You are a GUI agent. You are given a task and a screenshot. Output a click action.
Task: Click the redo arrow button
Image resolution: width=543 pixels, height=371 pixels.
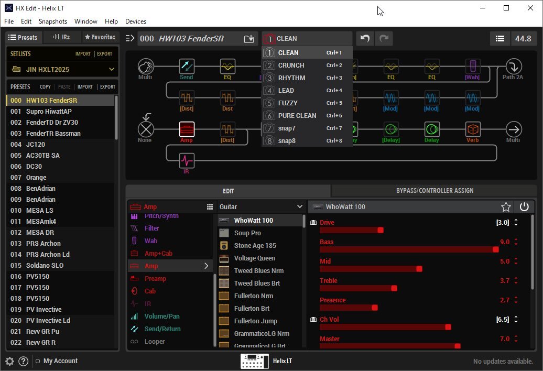(384, 38)
